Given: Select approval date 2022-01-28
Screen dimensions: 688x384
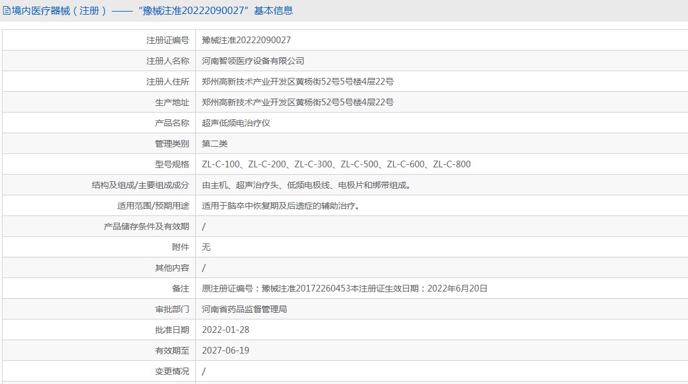Looking at the screenshot, I should 226,330.
